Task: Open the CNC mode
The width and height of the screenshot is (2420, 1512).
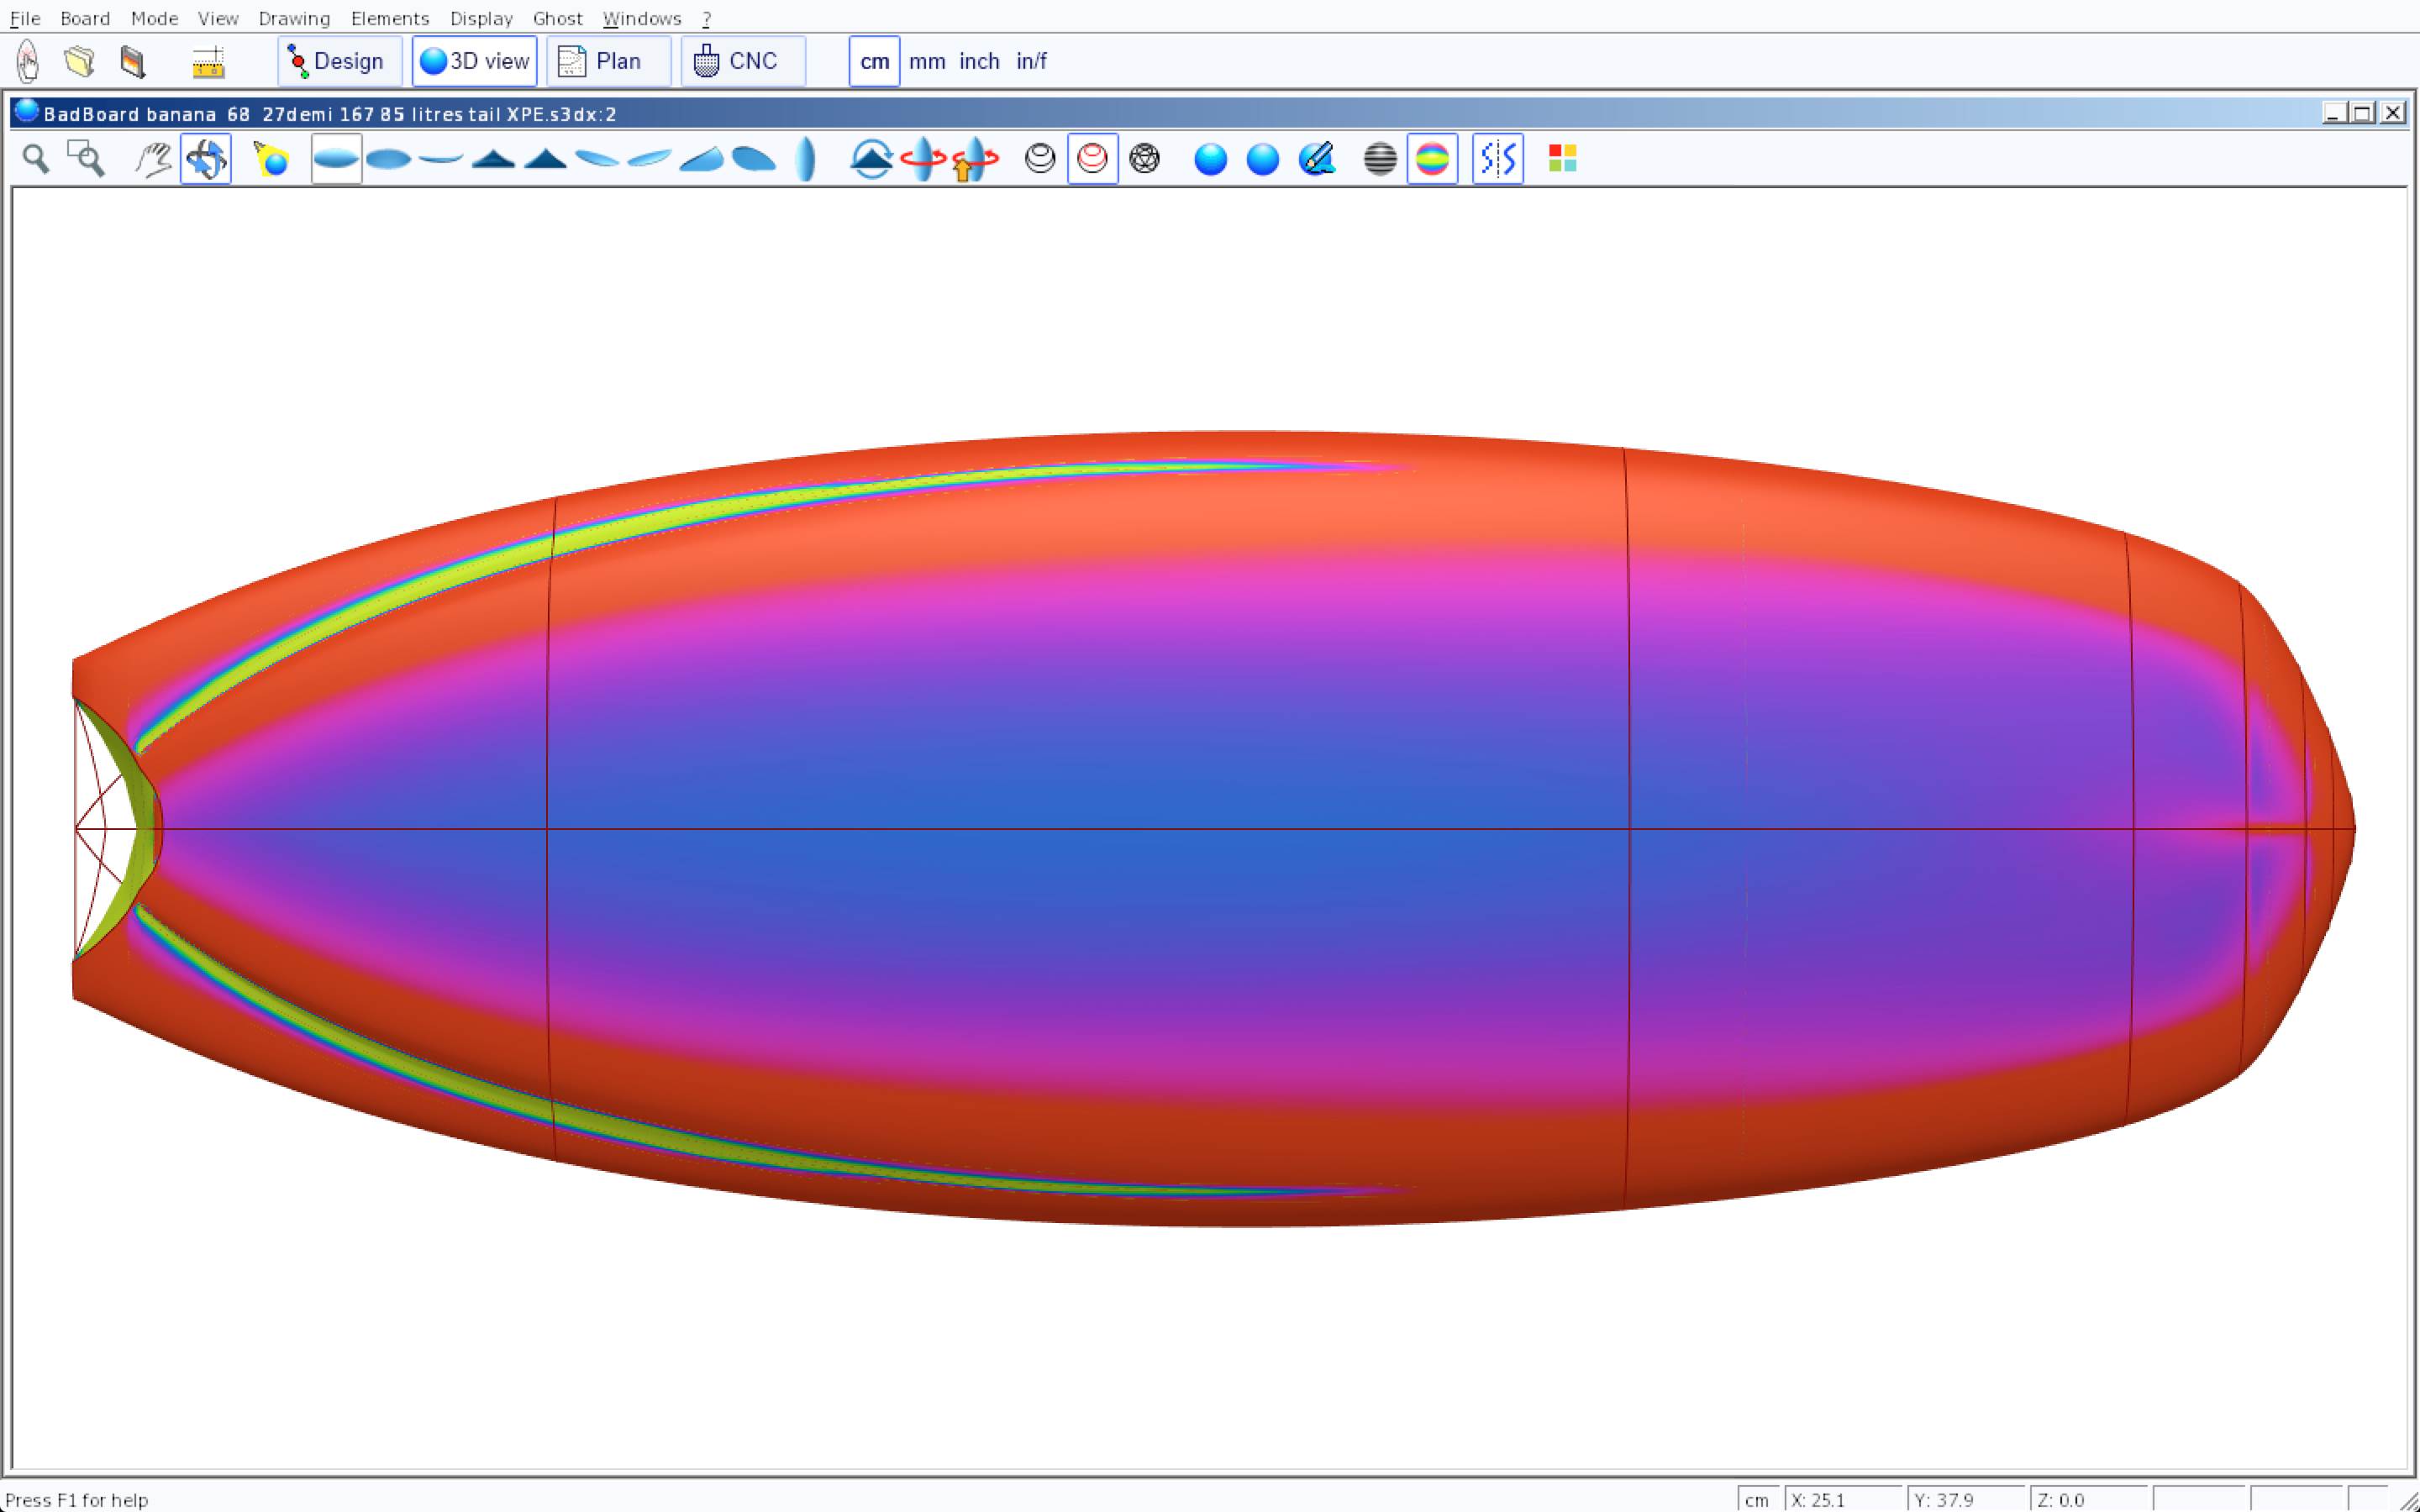Action: [x=743, y=61]
